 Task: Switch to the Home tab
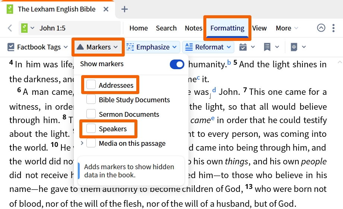click(x=139, y=28)
